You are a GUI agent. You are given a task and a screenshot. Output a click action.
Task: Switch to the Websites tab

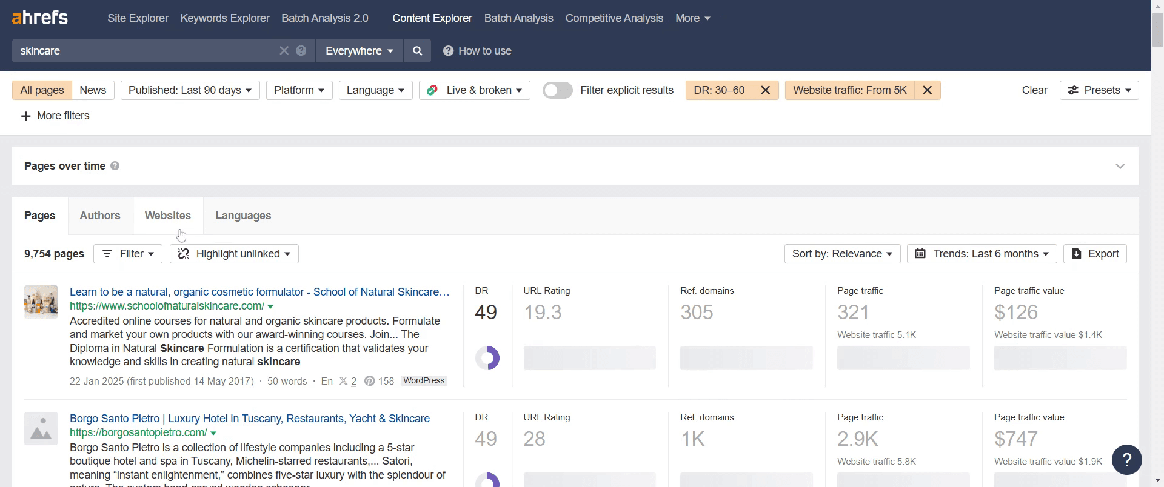168,216
